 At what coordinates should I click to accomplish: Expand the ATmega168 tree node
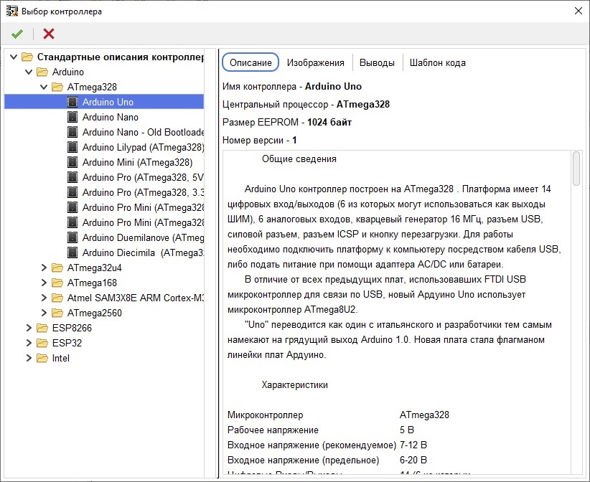(45, 283)
